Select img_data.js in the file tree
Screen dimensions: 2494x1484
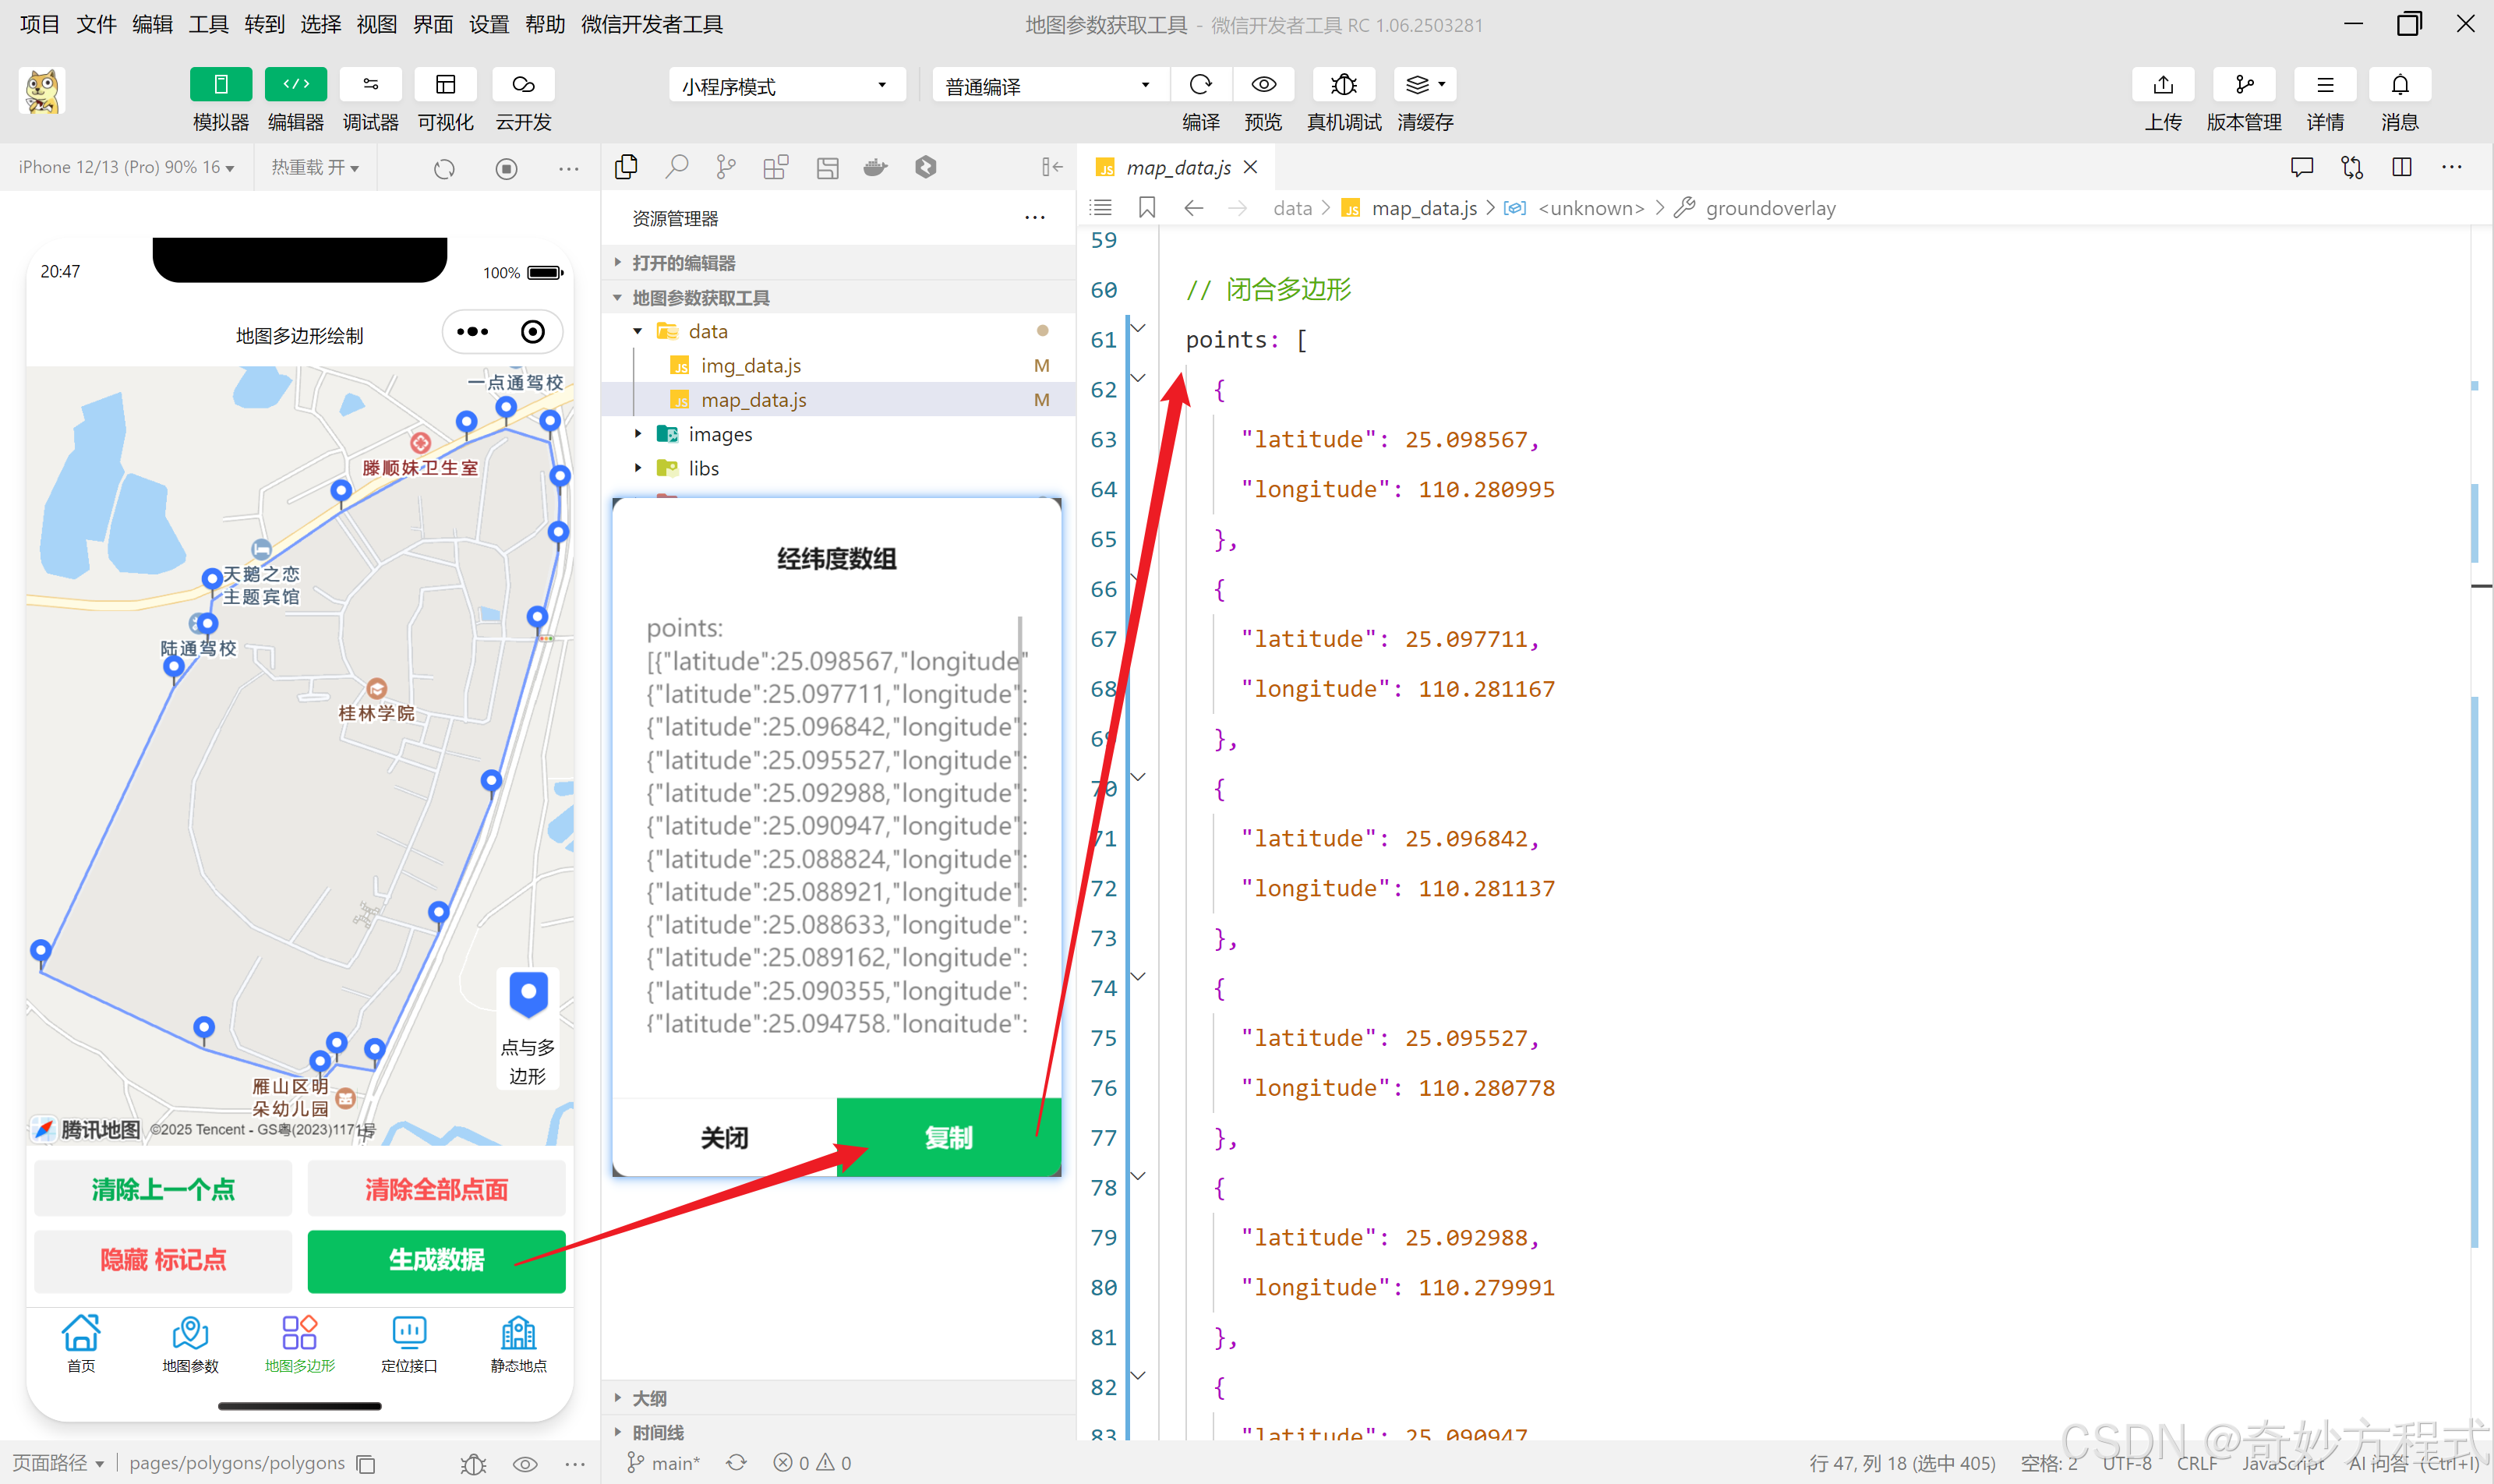[750, 366]
